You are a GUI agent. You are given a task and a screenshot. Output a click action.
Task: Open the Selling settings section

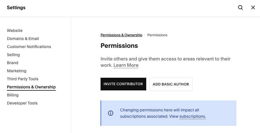[14, 55]
